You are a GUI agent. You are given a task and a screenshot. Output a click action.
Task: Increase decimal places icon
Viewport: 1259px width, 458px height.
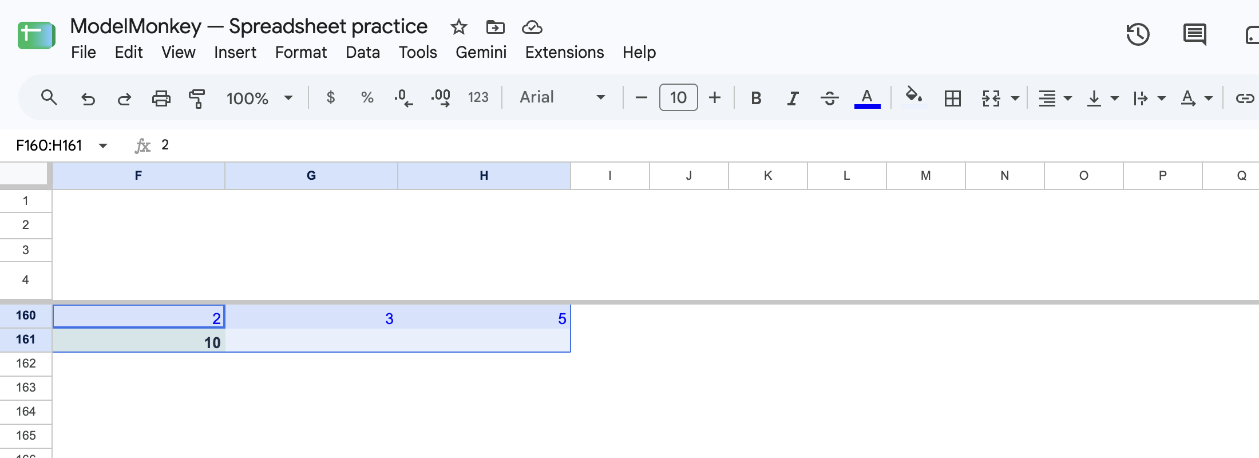441,98
